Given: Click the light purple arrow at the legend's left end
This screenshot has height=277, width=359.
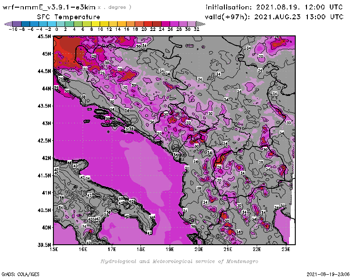Looking at the screenshot, I should coord(8,24).
